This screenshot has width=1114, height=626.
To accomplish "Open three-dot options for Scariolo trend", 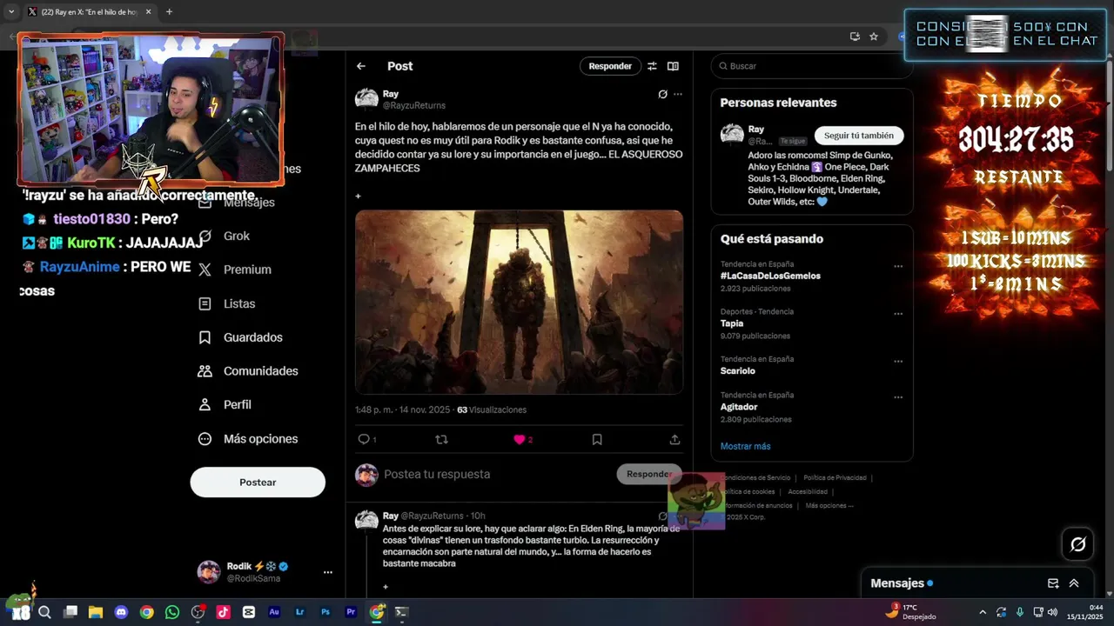I will (x=898, y=362).
